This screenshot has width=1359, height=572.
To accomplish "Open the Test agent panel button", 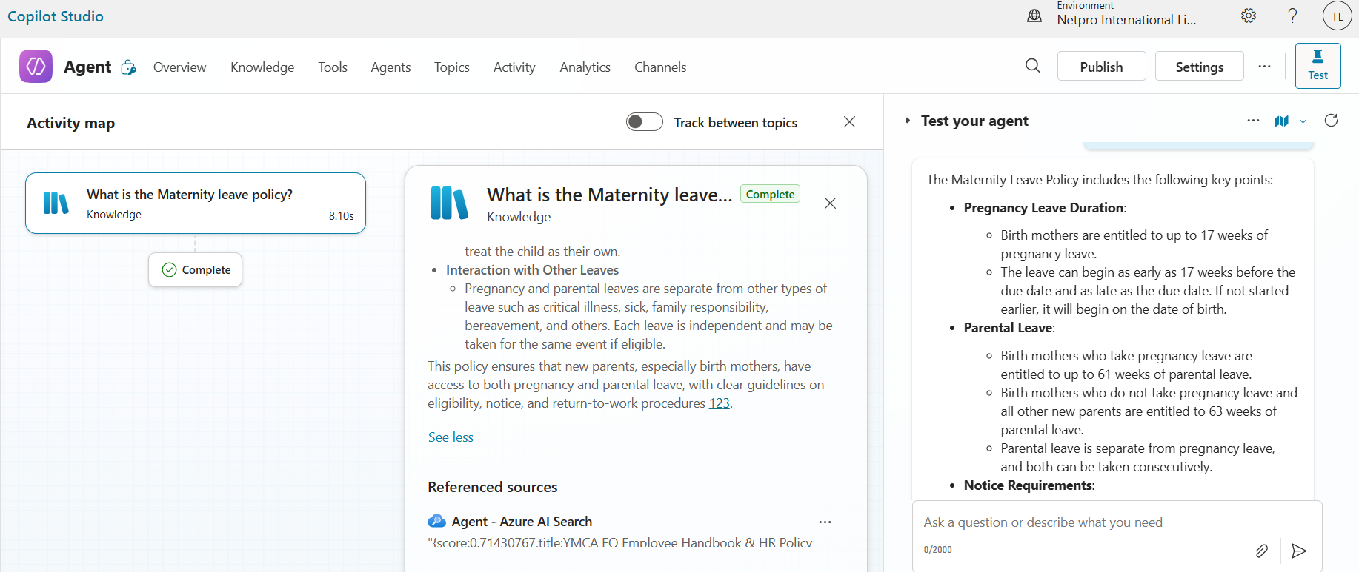I will coord(1318,66).
